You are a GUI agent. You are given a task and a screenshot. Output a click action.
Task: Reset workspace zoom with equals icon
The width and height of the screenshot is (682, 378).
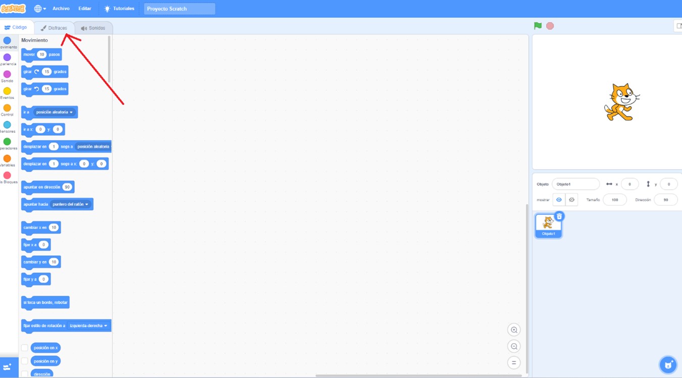(x=514, y=363)
